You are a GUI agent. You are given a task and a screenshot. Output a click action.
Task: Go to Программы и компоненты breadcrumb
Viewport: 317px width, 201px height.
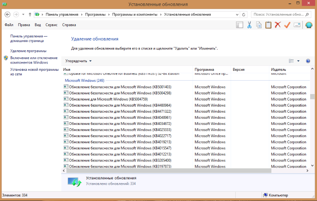coord(135,14)
